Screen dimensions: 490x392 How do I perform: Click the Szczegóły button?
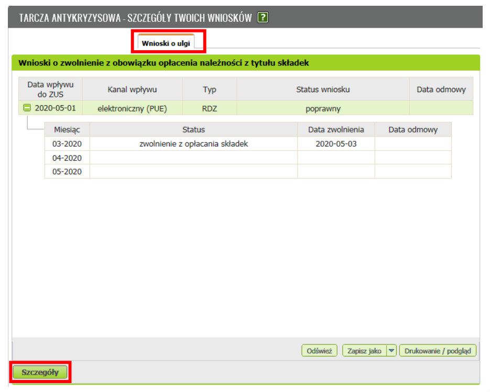coord(40,373)
